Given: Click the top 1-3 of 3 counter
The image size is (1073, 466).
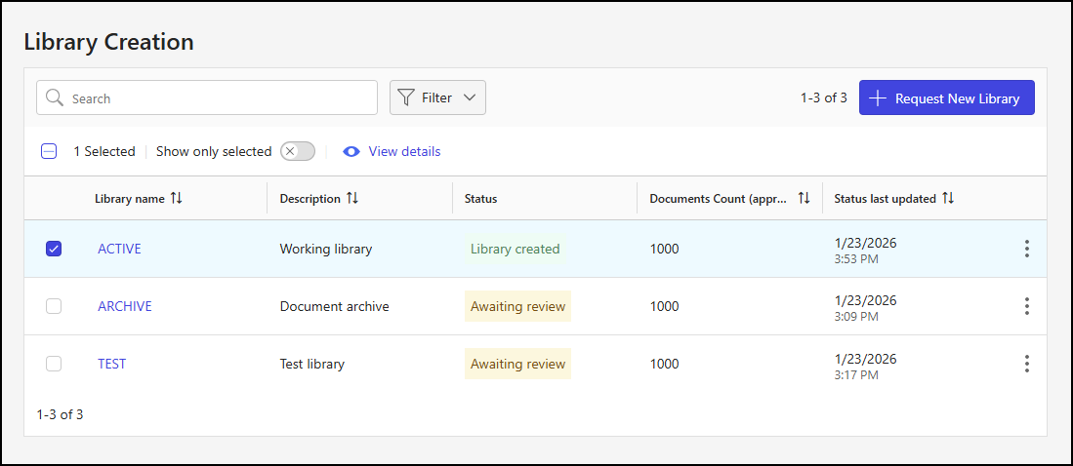Looking at the screenshot, I should [824, 97].
